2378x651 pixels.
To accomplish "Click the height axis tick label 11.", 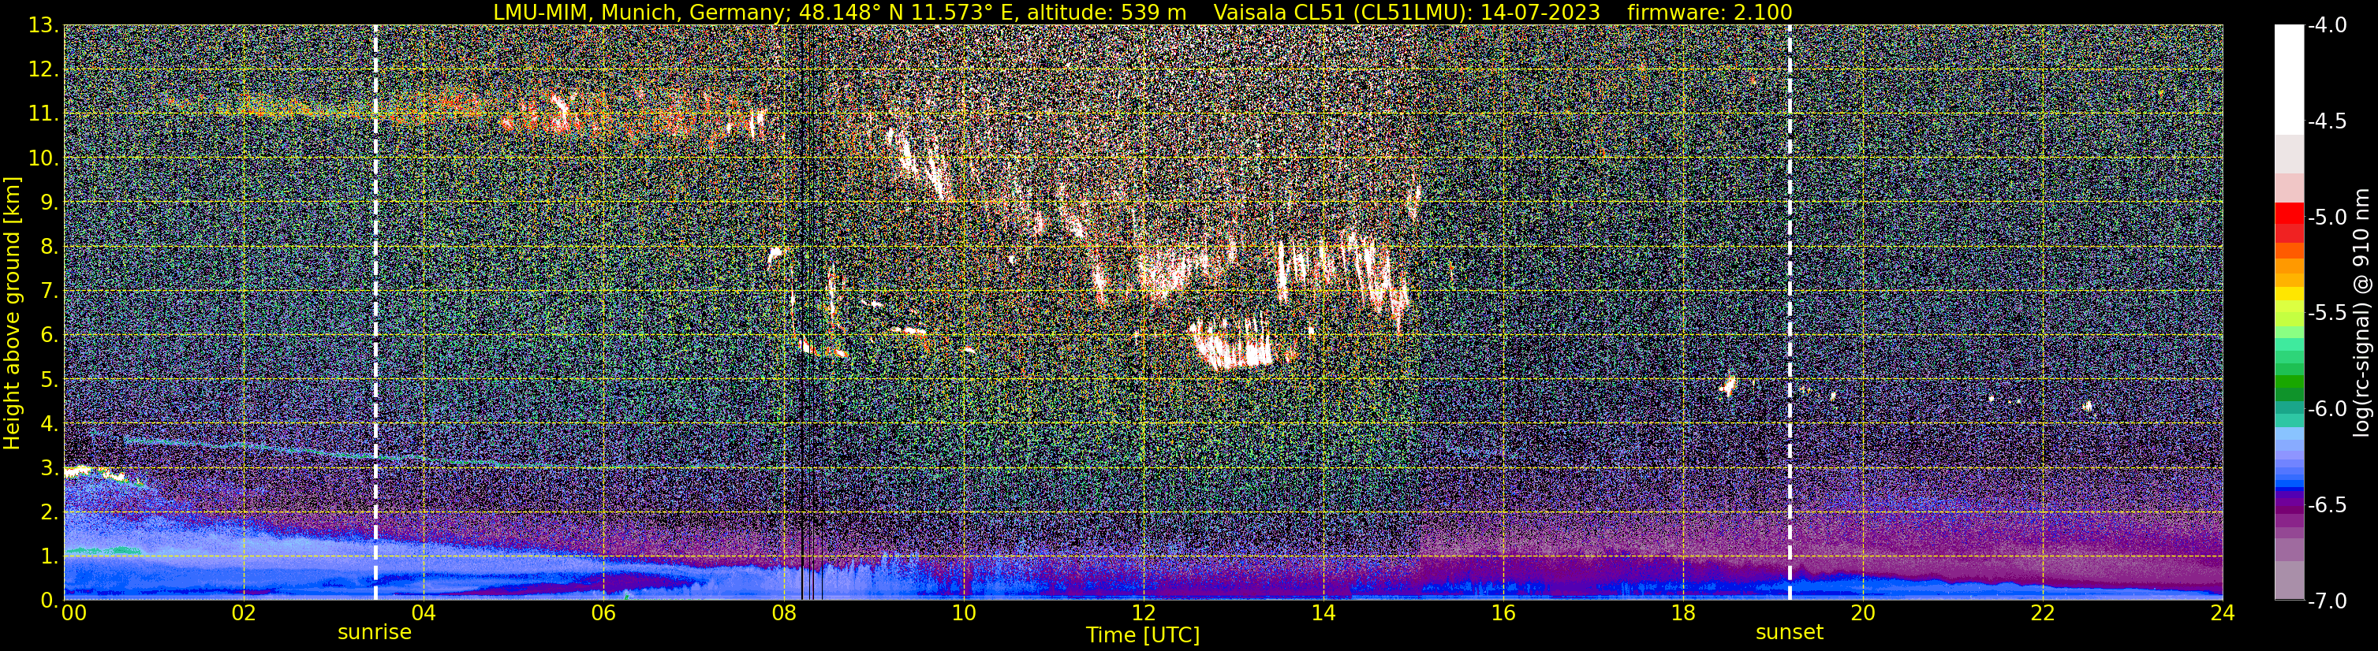I will [43, 113].
